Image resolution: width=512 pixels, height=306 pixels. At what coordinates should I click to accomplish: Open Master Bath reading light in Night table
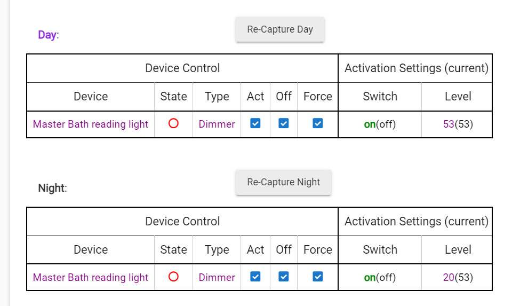coord(91,277)
